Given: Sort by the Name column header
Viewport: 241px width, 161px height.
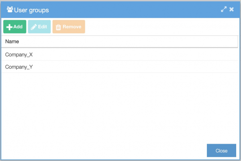Looking at the screenshot, I should click(120, 41).
